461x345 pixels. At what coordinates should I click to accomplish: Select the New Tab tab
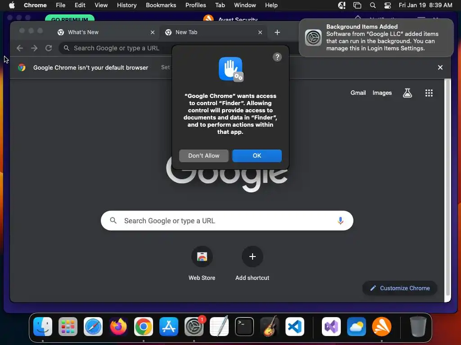click(x=186, y=32)
